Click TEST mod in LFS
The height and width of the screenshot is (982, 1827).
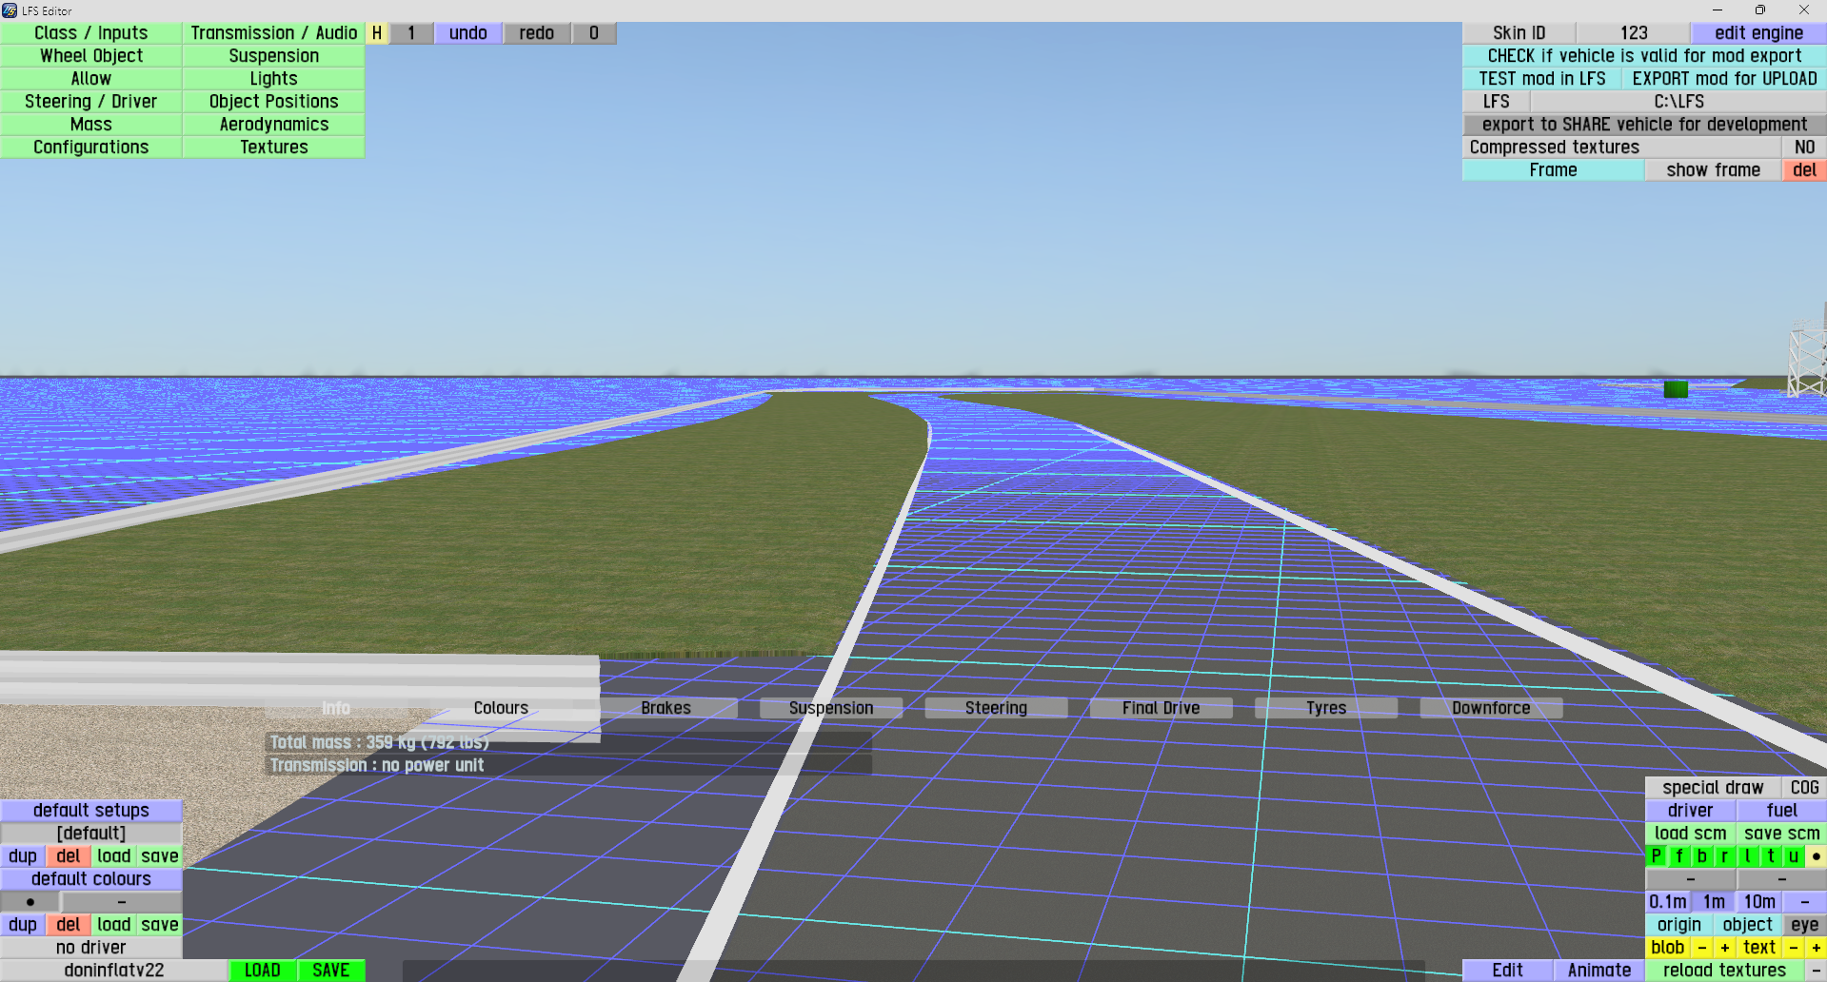pos(1542,79)
